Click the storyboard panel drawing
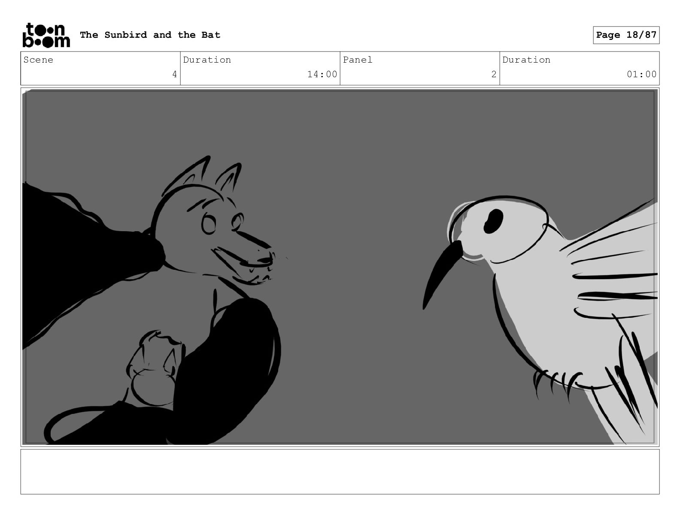 pos(340,267)
